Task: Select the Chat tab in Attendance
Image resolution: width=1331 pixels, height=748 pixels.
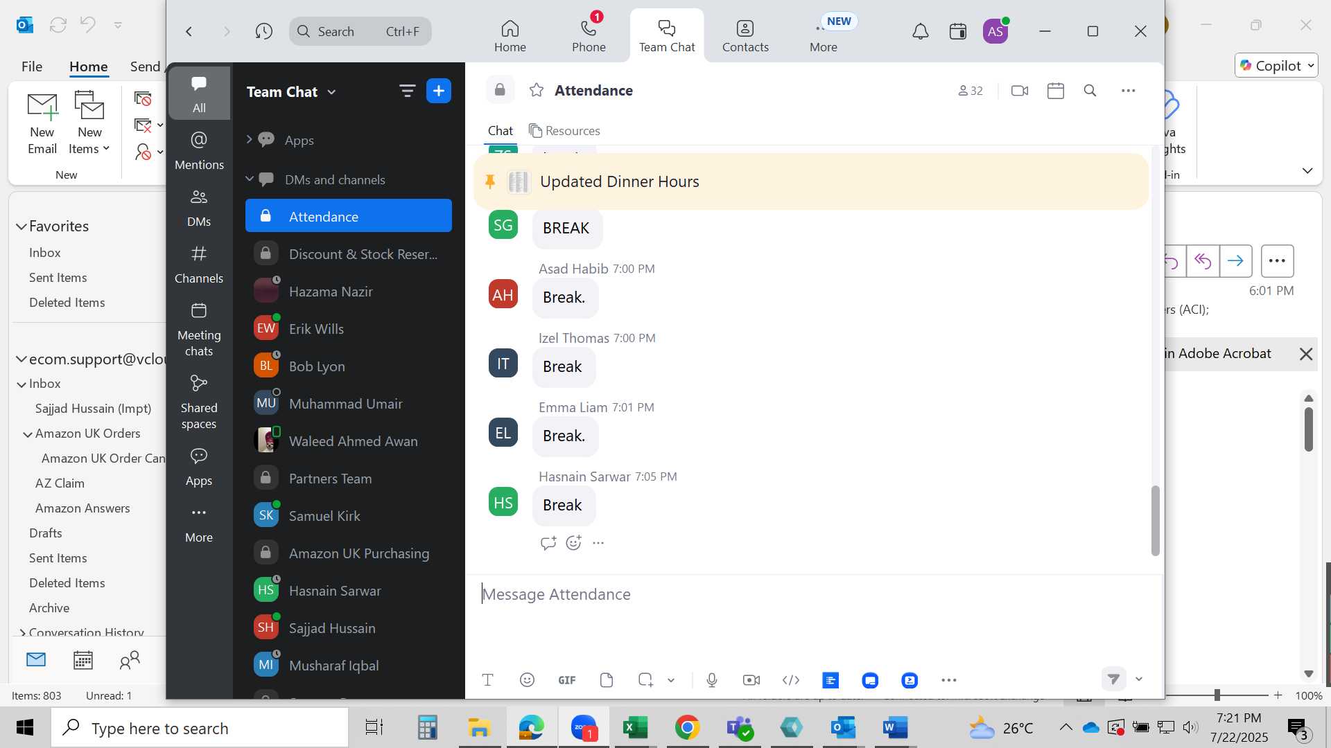Action: click(501, 131)
